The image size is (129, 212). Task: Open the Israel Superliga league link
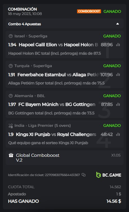31,36
